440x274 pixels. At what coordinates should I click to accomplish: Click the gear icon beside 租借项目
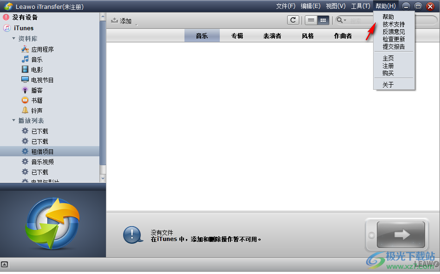25,151
